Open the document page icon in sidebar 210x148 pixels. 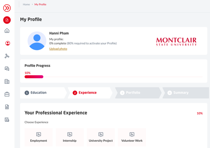tap(7, 107)
